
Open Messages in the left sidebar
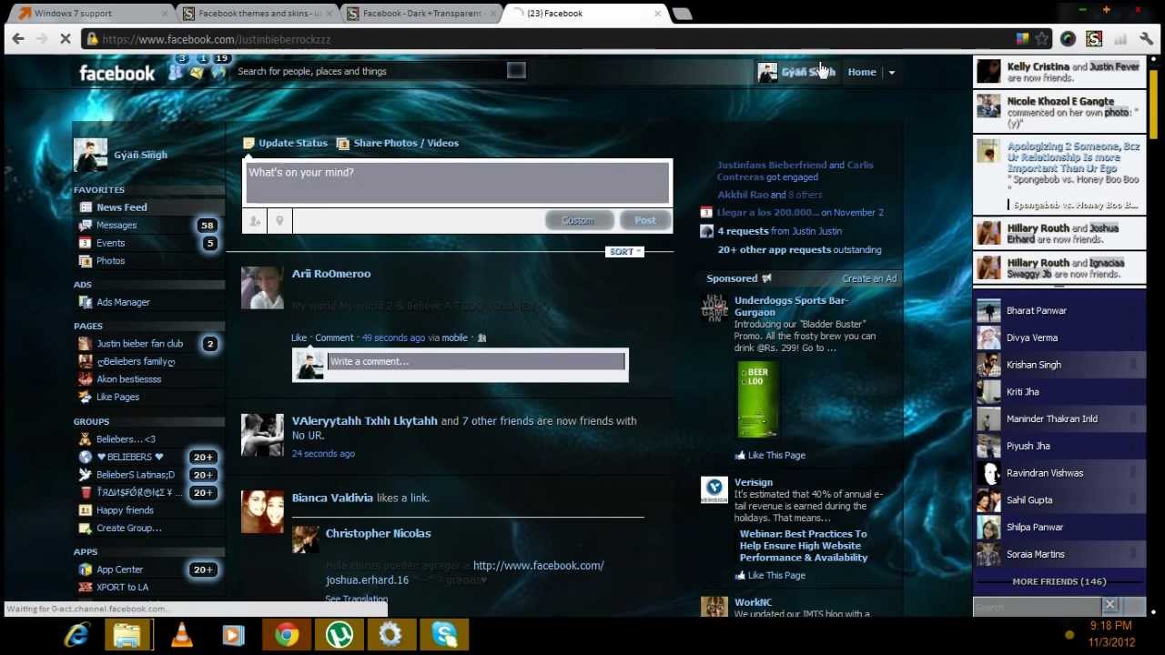coord(116,225)
